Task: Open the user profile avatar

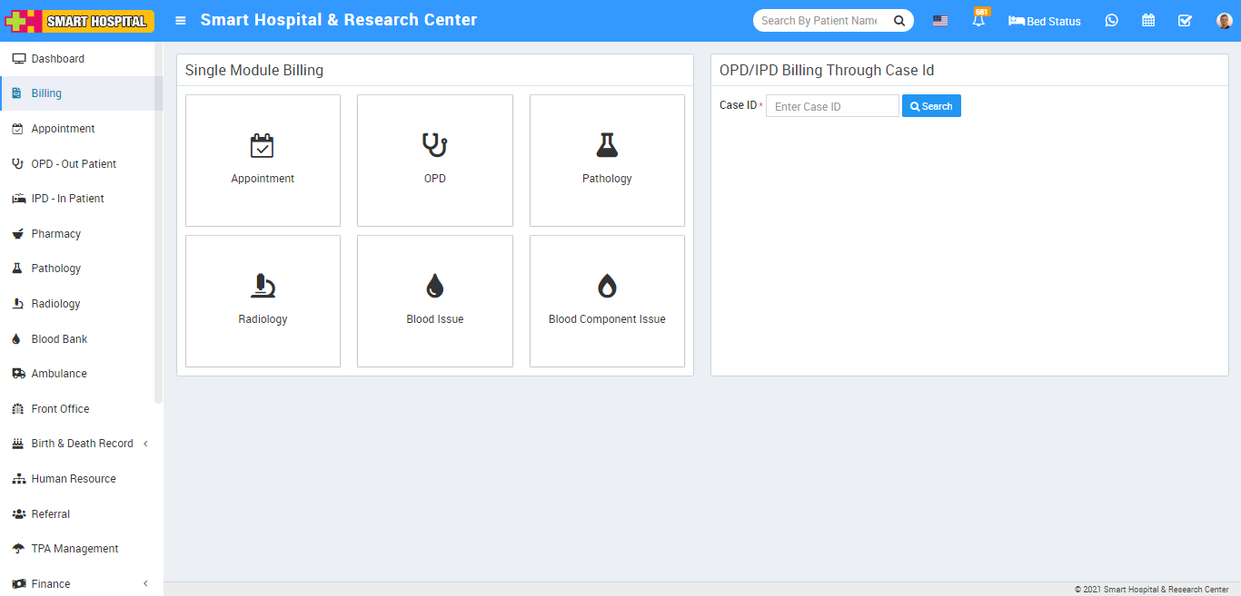Action: tap(1224, 21)
